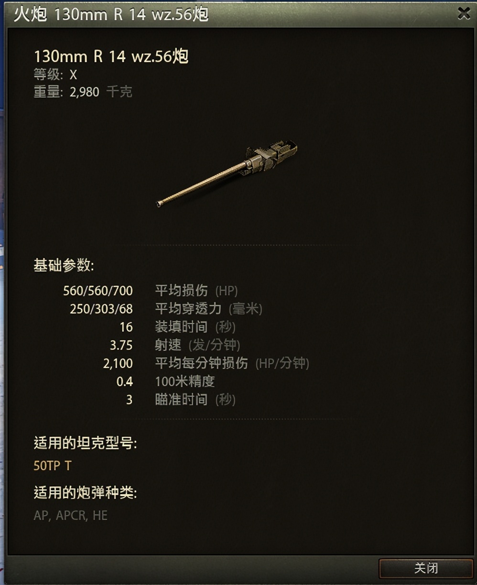Select the 装填时间 (秒) row

pyautogui.click(x=178, y=327)
